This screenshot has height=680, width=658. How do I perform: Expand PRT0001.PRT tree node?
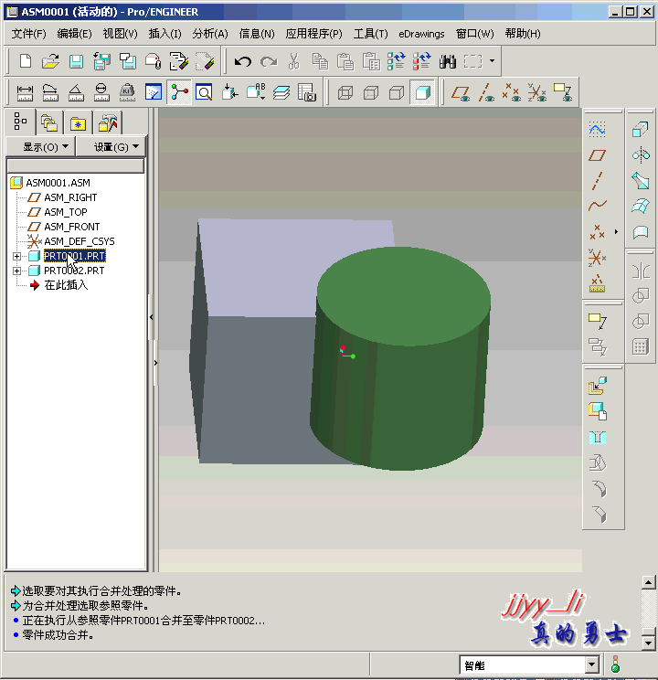16,256
